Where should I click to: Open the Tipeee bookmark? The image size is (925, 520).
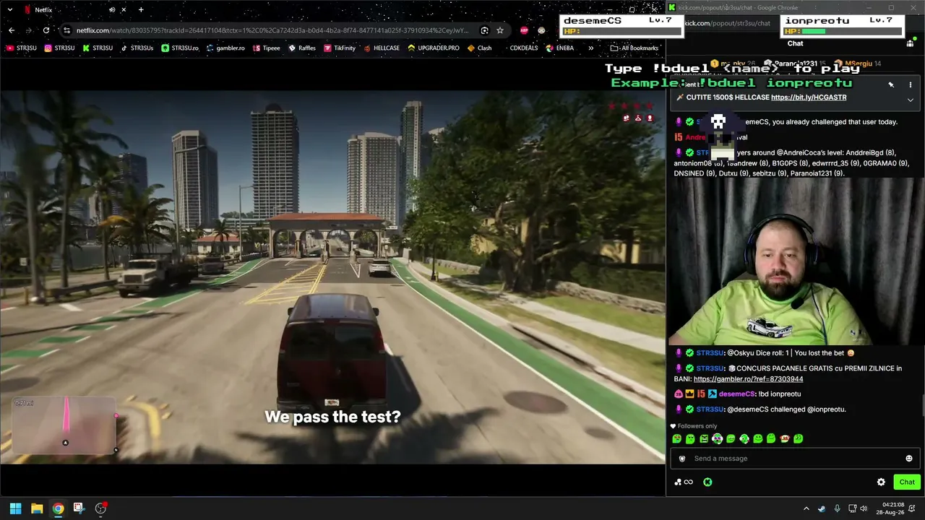266,48
